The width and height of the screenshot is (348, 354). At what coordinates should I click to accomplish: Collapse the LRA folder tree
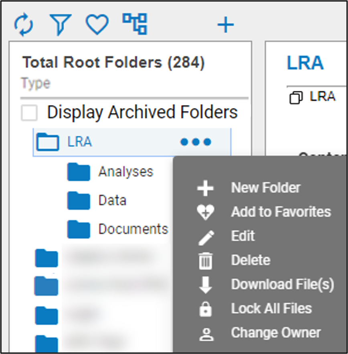(47, 142)
